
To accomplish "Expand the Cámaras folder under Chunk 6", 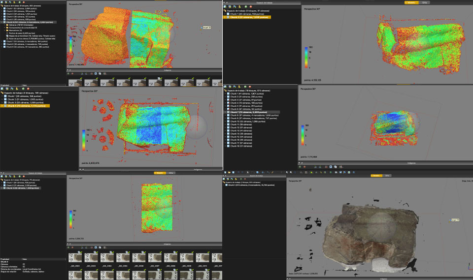I will 5,25.
